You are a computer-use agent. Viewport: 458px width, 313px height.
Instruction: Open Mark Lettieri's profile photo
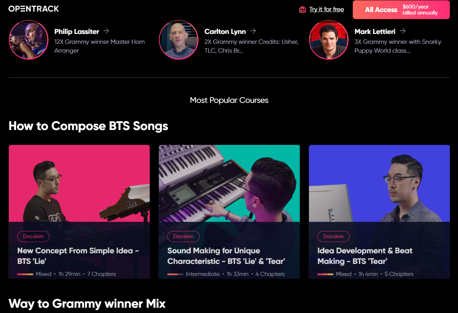[329, 40]
